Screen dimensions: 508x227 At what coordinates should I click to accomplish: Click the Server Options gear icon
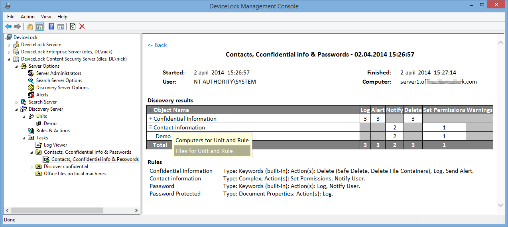click(24, 66)
